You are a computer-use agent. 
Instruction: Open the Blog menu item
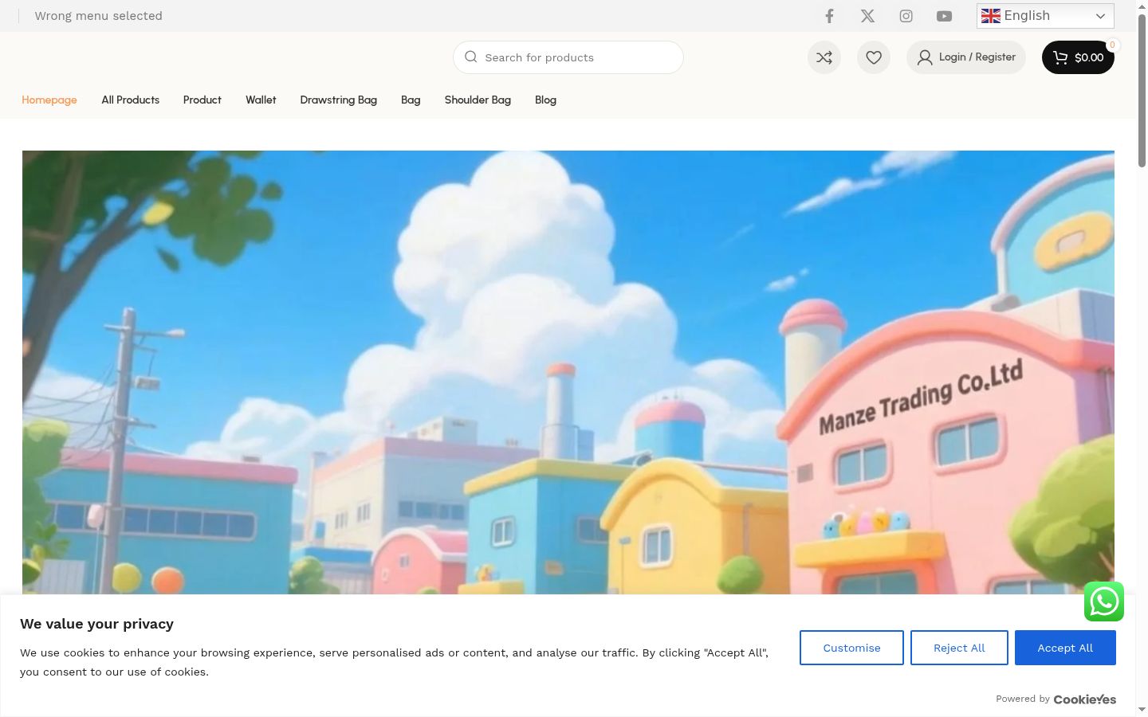(545, 100)
